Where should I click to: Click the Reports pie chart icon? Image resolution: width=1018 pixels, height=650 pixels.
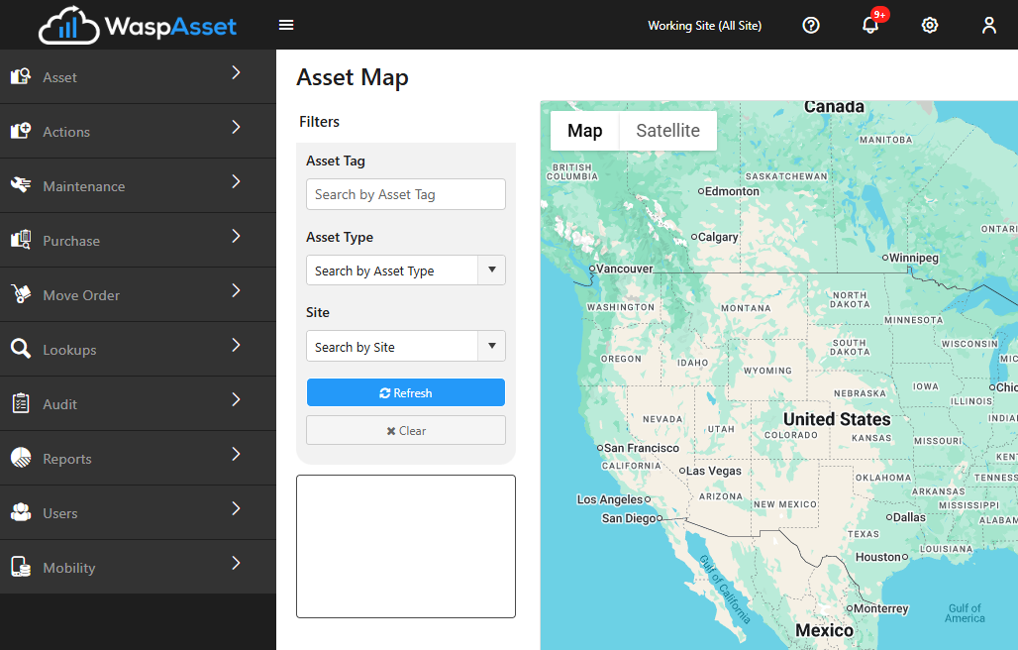click(x=21, y=458)
